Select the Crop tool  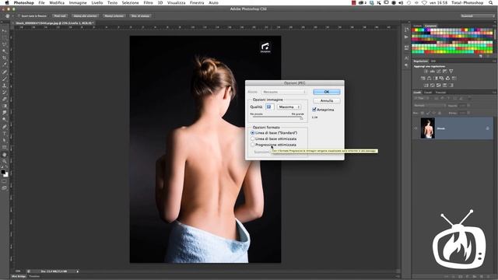click(5, 58)
